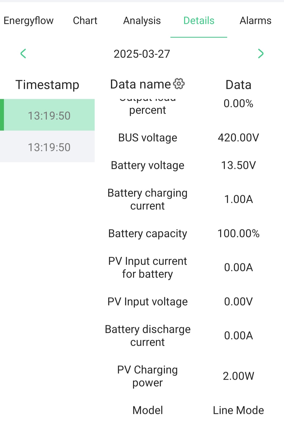Tap the PV Charging power label
Screen dimensions: 284x421
[148, 376]
